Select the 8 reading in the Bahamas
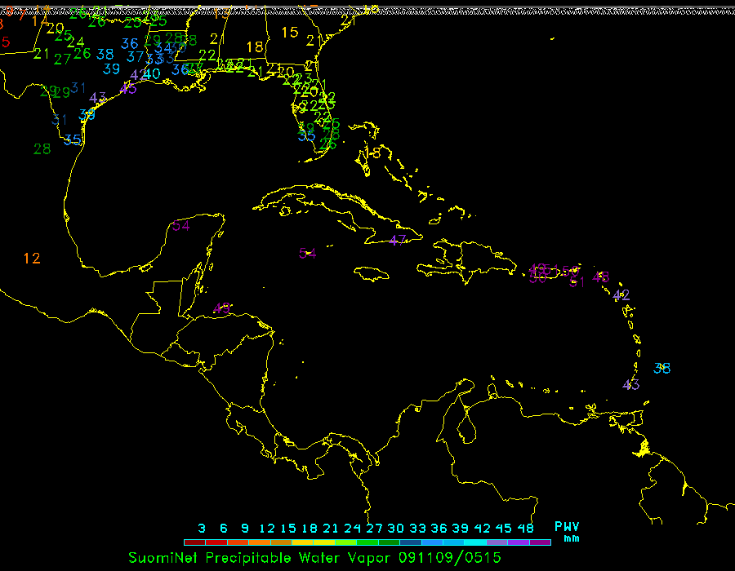This screenshot has height=571, width=735. [x=376, y=153]
